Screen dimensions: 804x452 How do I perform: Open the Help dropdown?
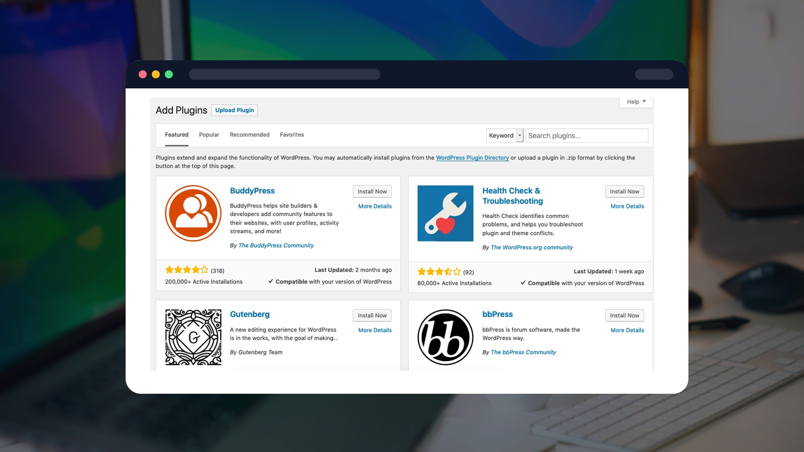tap(636, 101)
